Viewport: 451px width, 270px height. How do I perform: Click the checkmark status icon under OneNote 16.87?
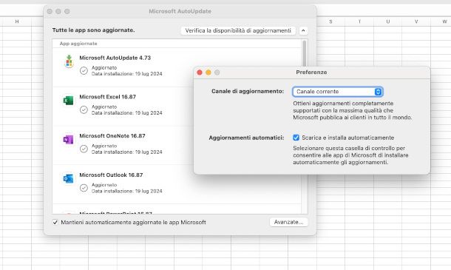[84, 149]
